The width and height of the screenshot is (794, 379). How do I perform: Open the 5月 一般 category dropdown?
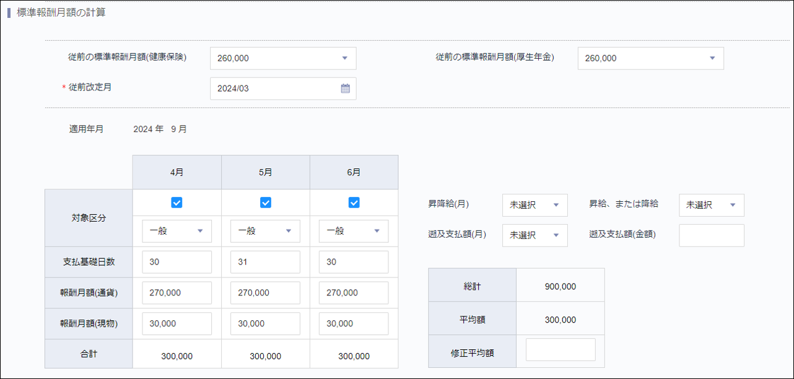(265, 231)
